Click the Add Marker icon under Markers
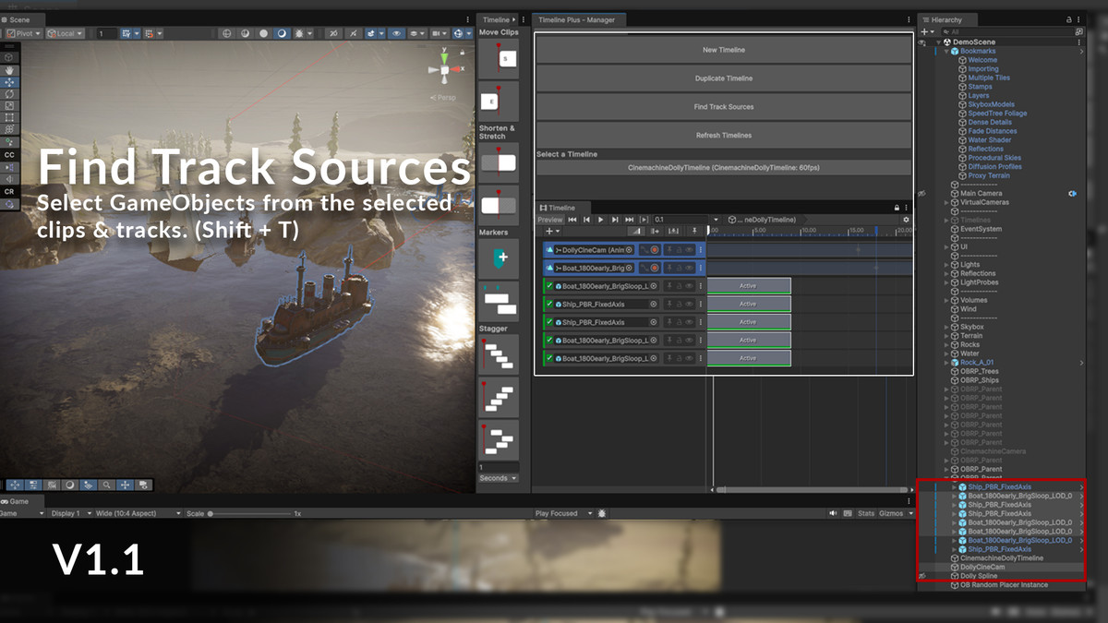The width and height of the screenshot is (1108, 623). [x=499, y=258]
